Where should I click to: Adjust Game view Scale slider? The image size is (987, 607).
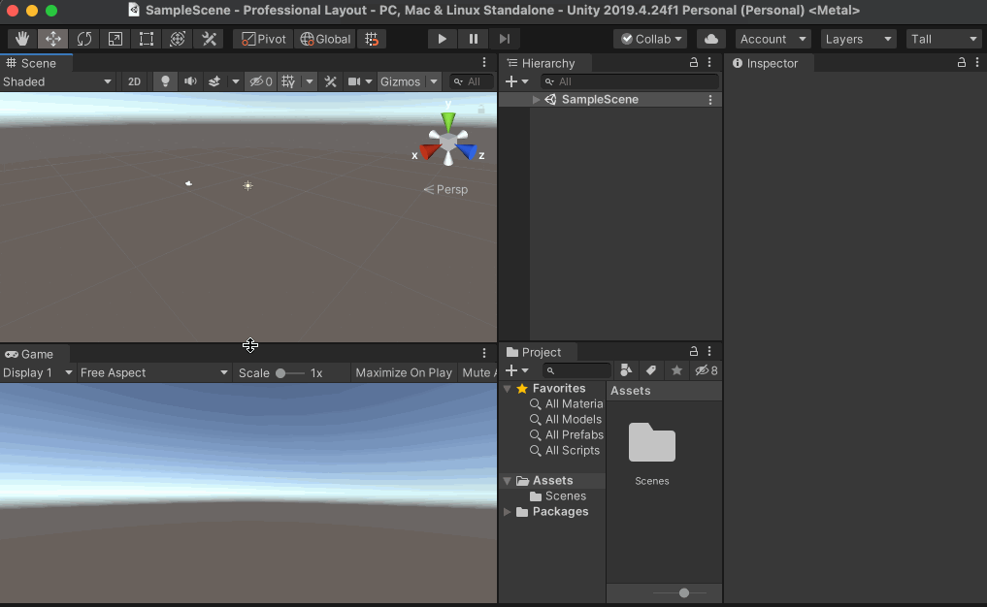(290, 373)
